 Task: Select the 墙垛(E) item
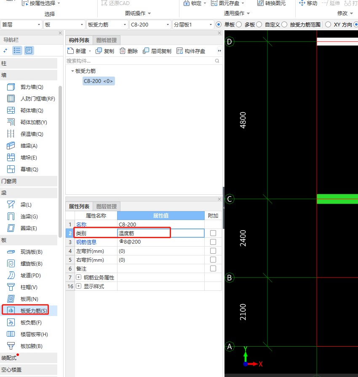[x=22, y=158]
